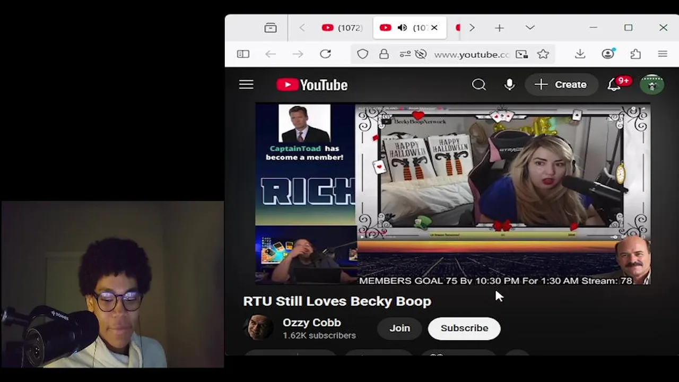Open the YouTube notifications bell
The height and width of the screenshot is (382, 679).
click(x=614, y=85)
